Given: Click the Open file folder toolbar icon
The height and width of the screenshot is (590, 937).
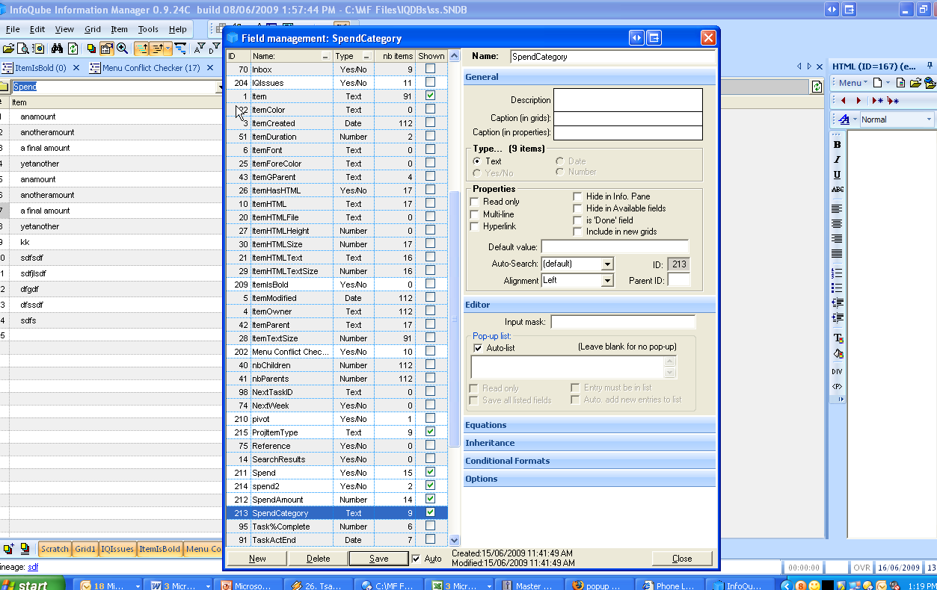Looking at the screenshot, I should (9, 49).
